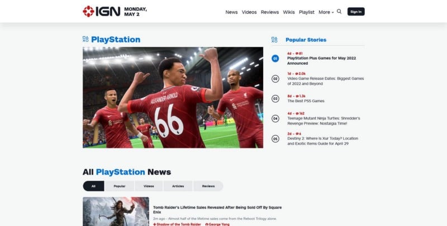Select the All filter tab
447x226 pixels.
tap(93, 186)
